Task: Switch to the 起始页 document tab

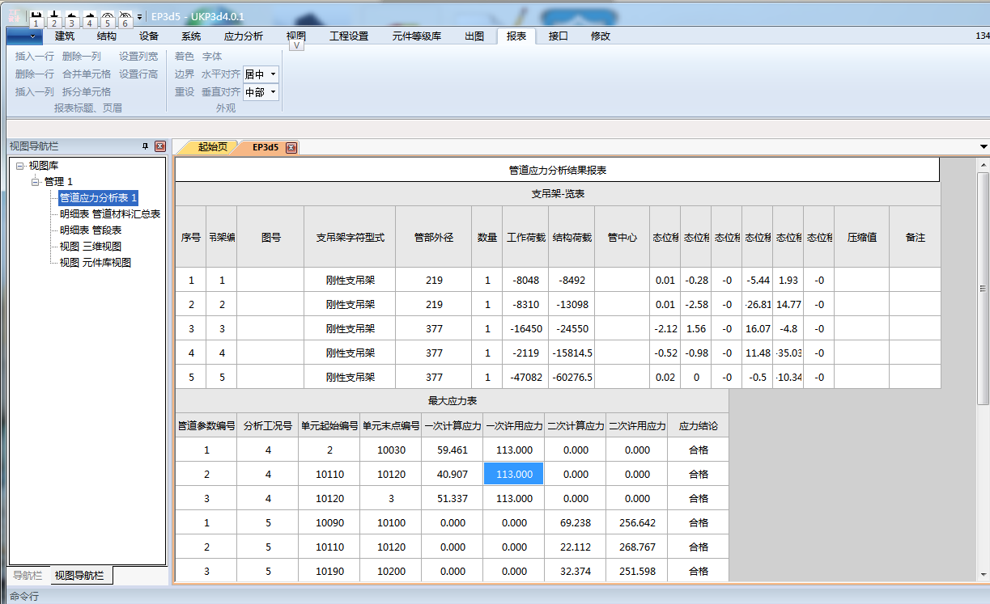Action: pyautogui.click(x=213, y=147)
